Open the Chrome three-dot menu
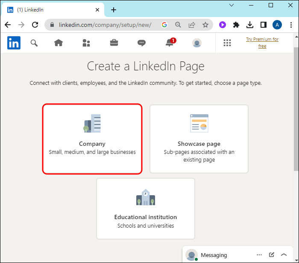 291,25
